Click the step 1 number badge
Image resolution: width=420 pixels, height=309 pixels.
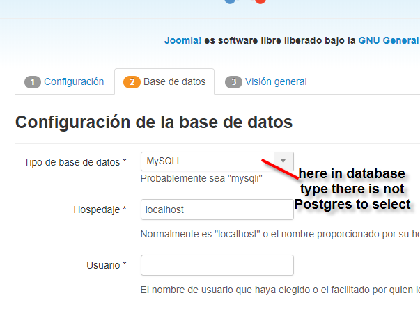click(33, 82)
